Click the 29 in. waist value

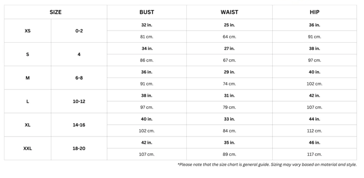pos(229,72)
